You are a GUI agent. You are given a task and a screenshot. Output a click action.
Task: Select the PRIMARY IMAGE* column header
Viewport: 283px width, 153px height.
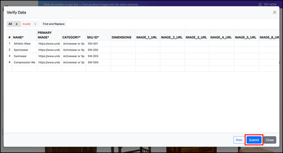point(49,35)
